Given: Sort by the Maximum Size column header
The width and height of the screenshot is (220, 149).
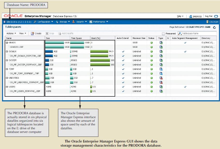Looking at the screenshot, I should point(139,38).
